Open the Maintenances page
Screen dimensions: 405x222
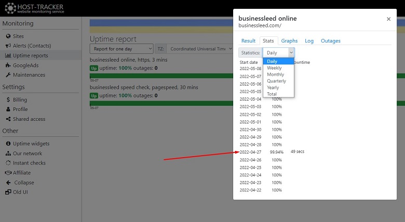(29, 75)
